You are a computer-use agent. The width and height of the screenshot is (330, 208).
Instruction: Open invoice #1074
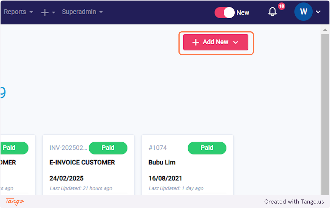point(158,148)
